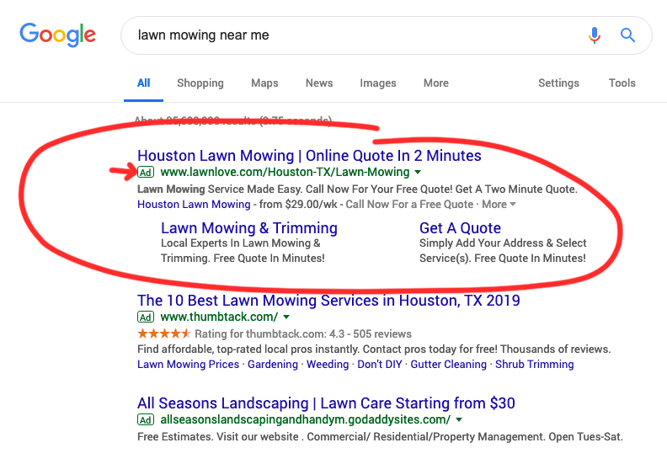The width and height of the screenshot is (667, 464).
Task: Click 'Find affordable, top-rated local pros instantly' description
Action: (374, 349)
